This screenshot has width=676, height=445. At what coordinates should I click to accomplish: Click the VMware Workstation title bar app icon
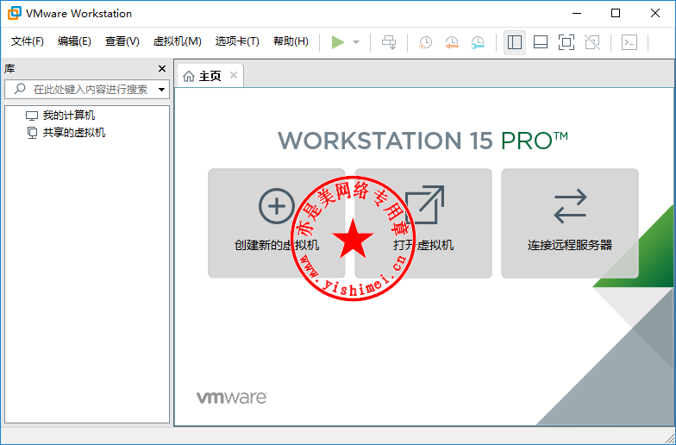[x=14, y=14]
